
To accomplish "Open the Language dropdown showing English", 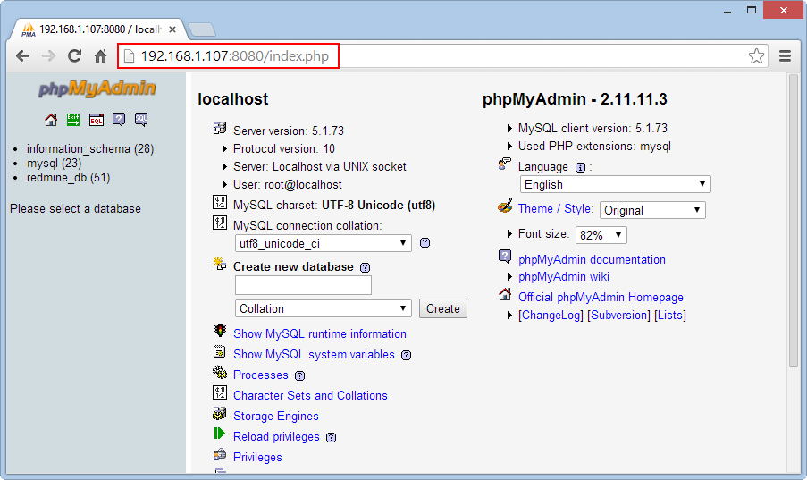I will coord(616,184).
